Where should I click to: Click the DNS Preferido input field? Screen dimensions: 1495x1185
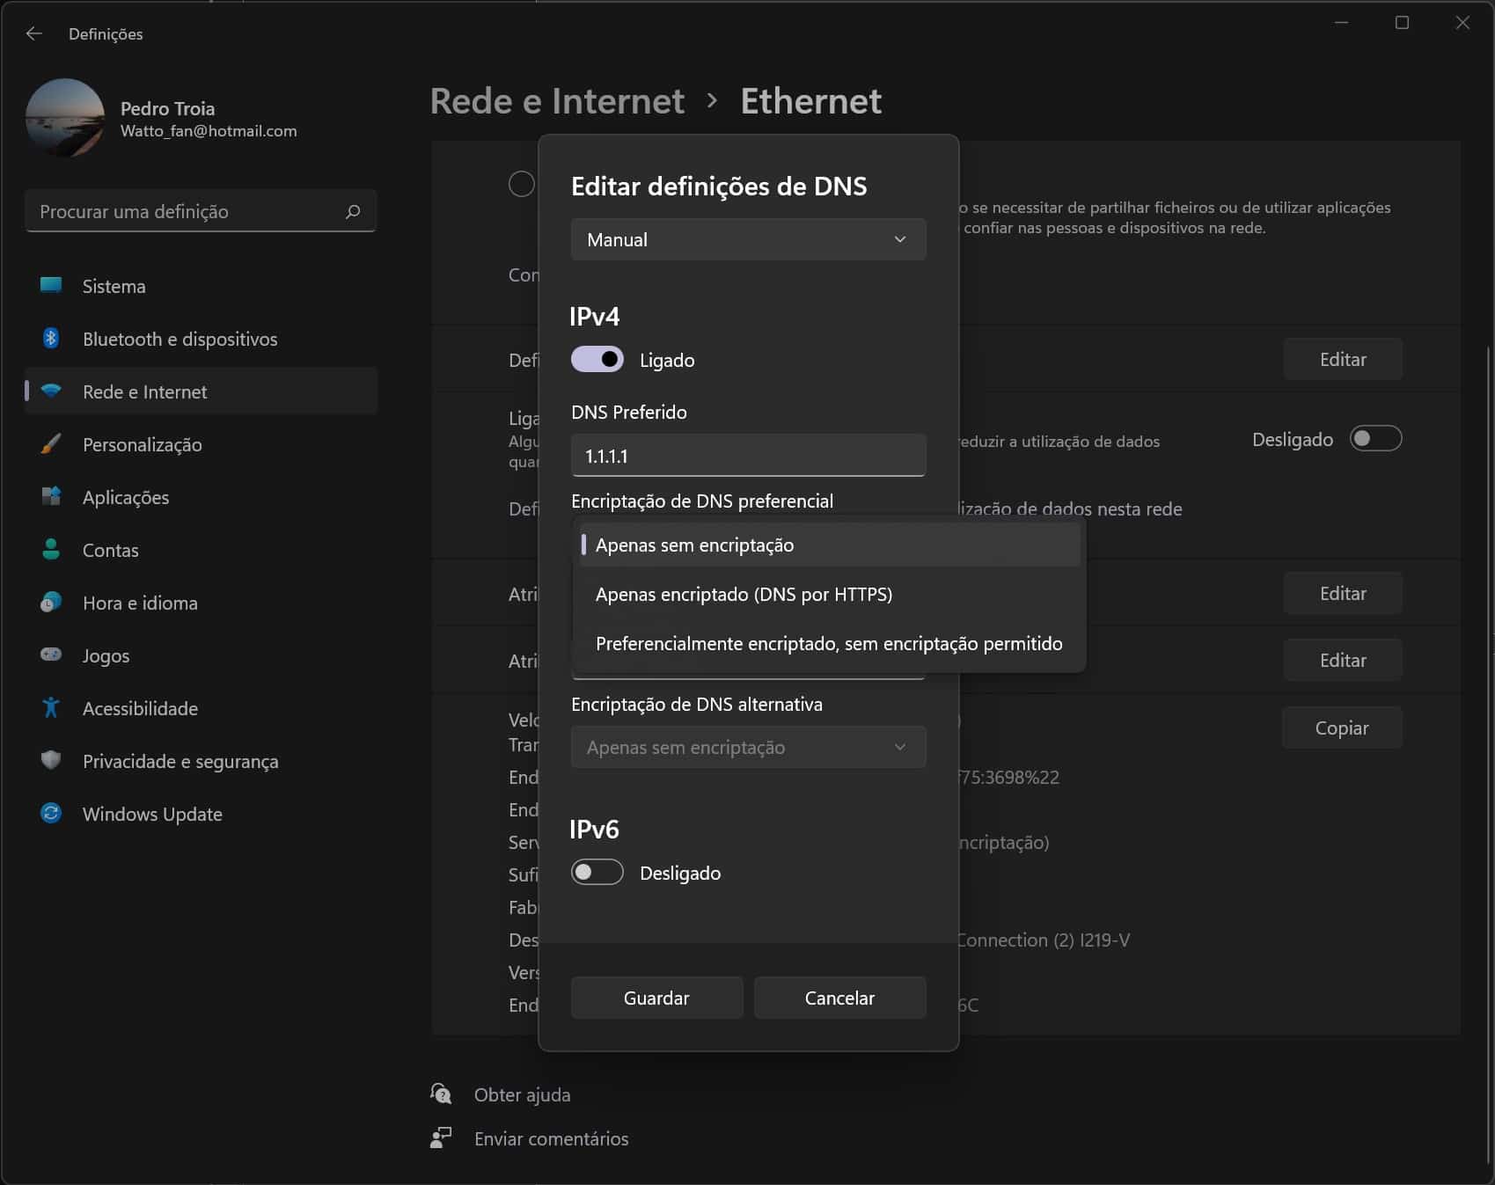(x=748, y=456)
